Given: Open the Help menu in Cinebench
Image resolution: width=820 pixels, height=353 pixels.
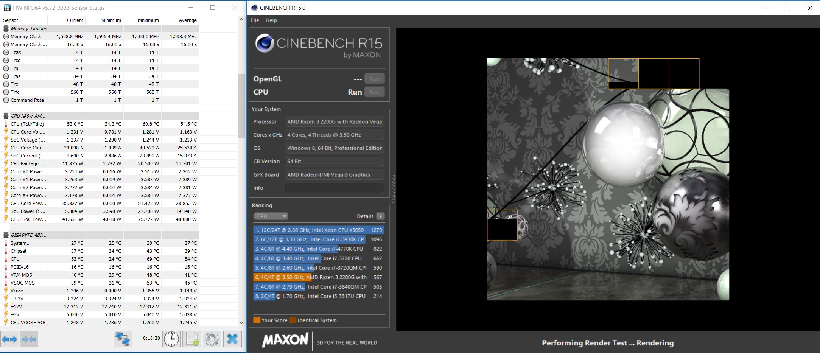Looking at the screenshot, I should coord(271,20).
